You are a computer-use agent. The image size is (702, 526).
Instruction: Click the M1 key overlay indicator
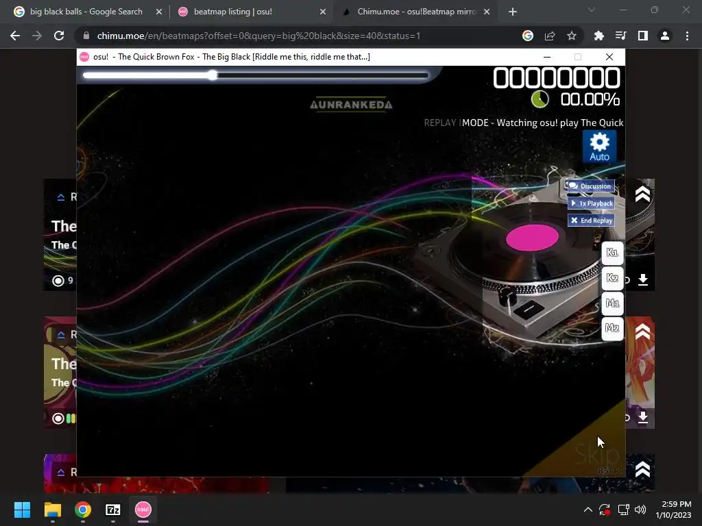click(x=612, y=303)
